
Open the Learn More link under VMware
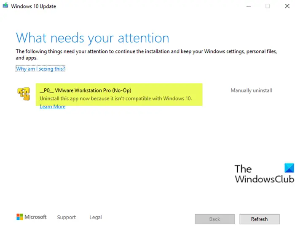tap(53, 107)
